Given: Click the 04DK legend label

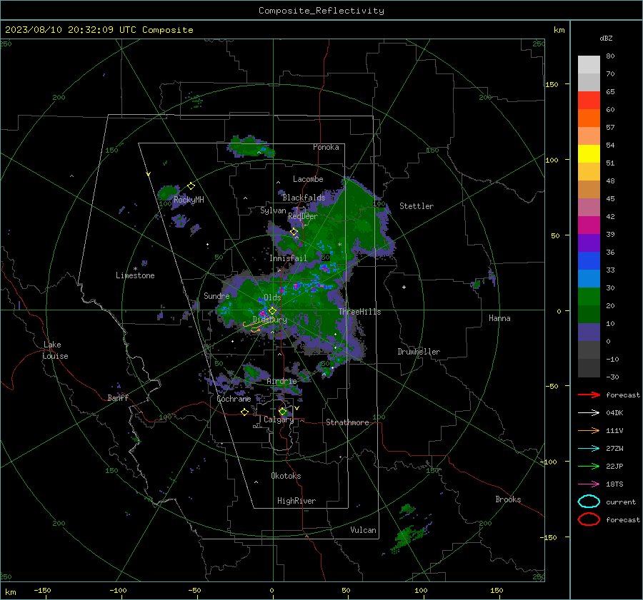Looking at the screenshot, I should pyautogui.click(x=614, y=413).
